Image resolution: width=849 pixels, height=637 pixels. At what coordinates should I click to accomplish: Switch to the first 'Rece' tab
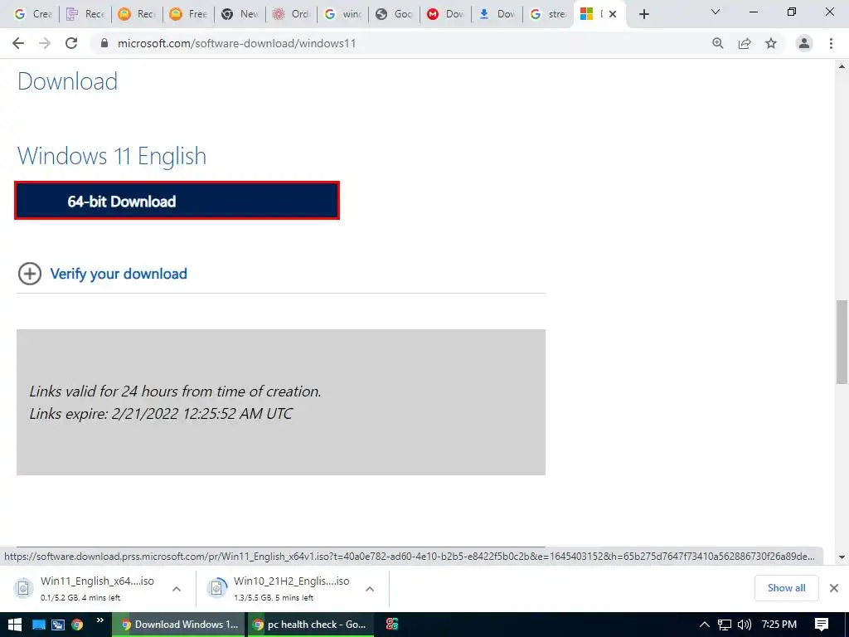tap(85, 14)
